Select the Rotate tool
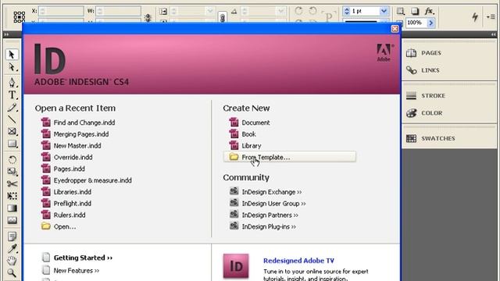The height and width of the screenshot is (281, 500). click(x=12, y=159)
